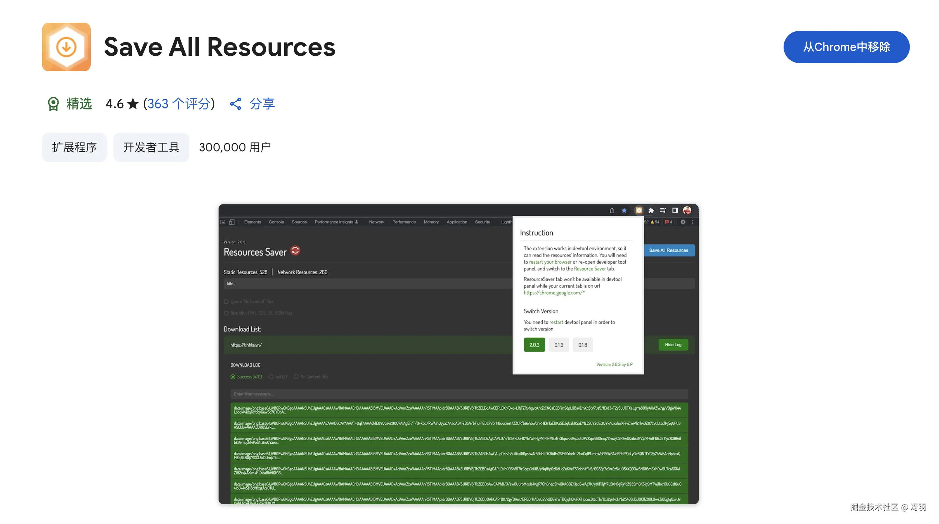Open the Console tab
Image resolution: width=939 pixels, height=524 pixels.
tap(276, 222)
